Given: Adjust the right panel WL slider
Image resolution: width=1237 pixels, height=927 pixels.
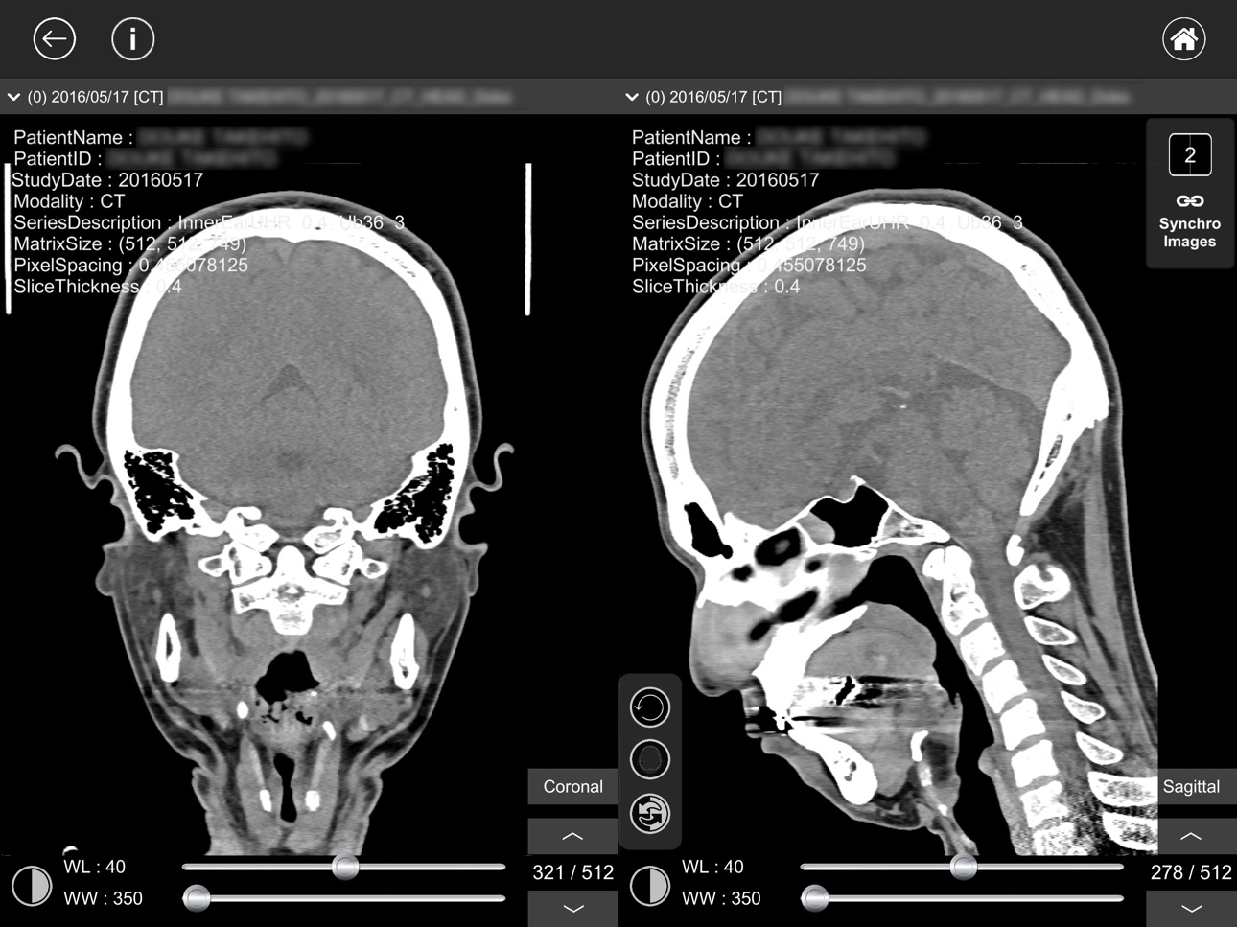Looking at the screenshot, I should tap(962, 867).
